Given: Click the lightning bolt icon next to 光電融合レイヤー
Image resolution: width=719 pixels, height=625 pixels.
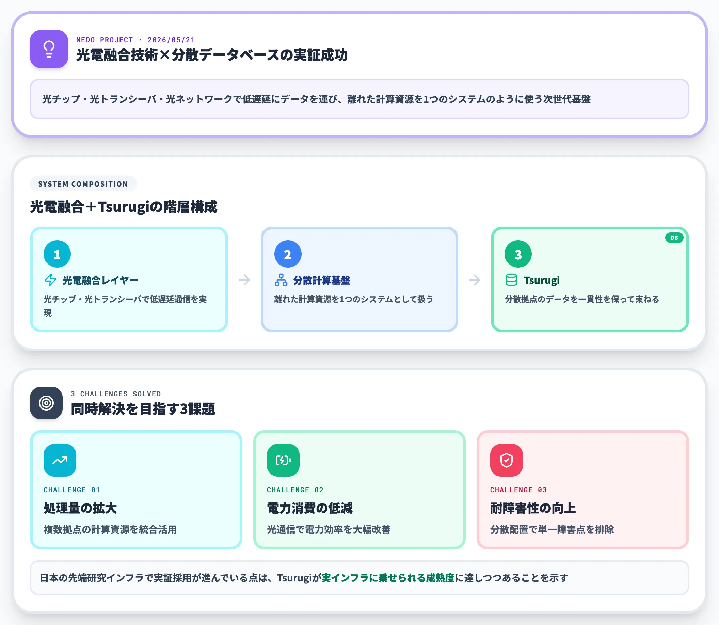Looking at the screenshot, I should (50, 280).
